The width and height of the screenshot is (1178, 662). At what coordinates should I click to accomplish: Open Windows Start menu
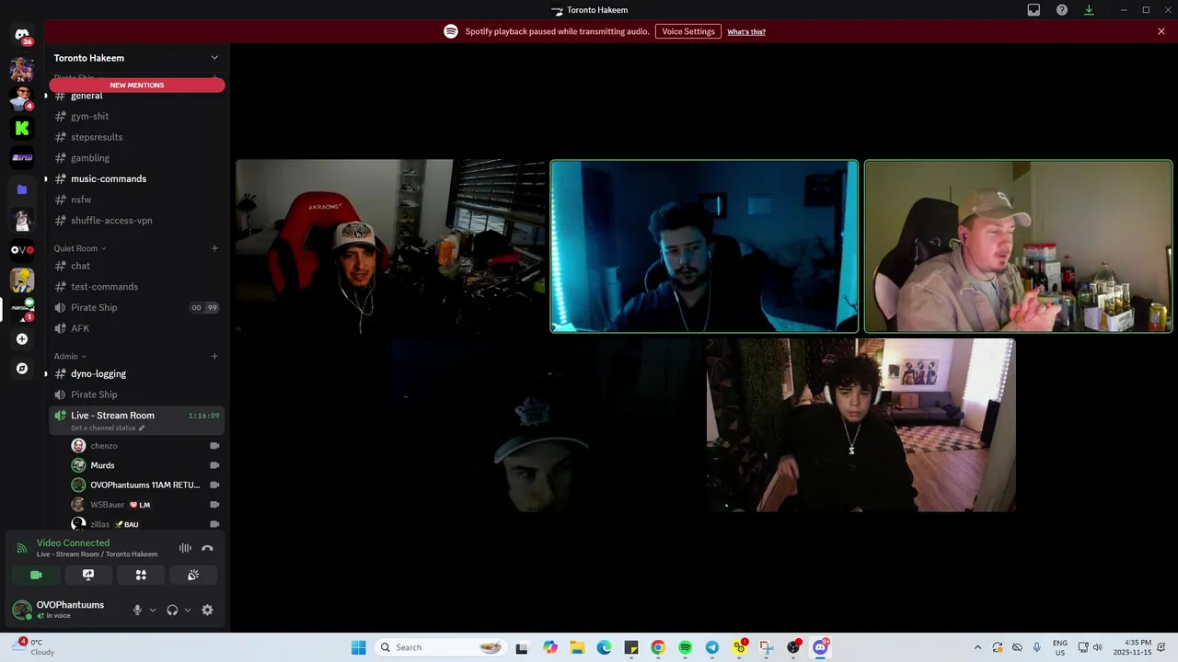tap(358, 647)
